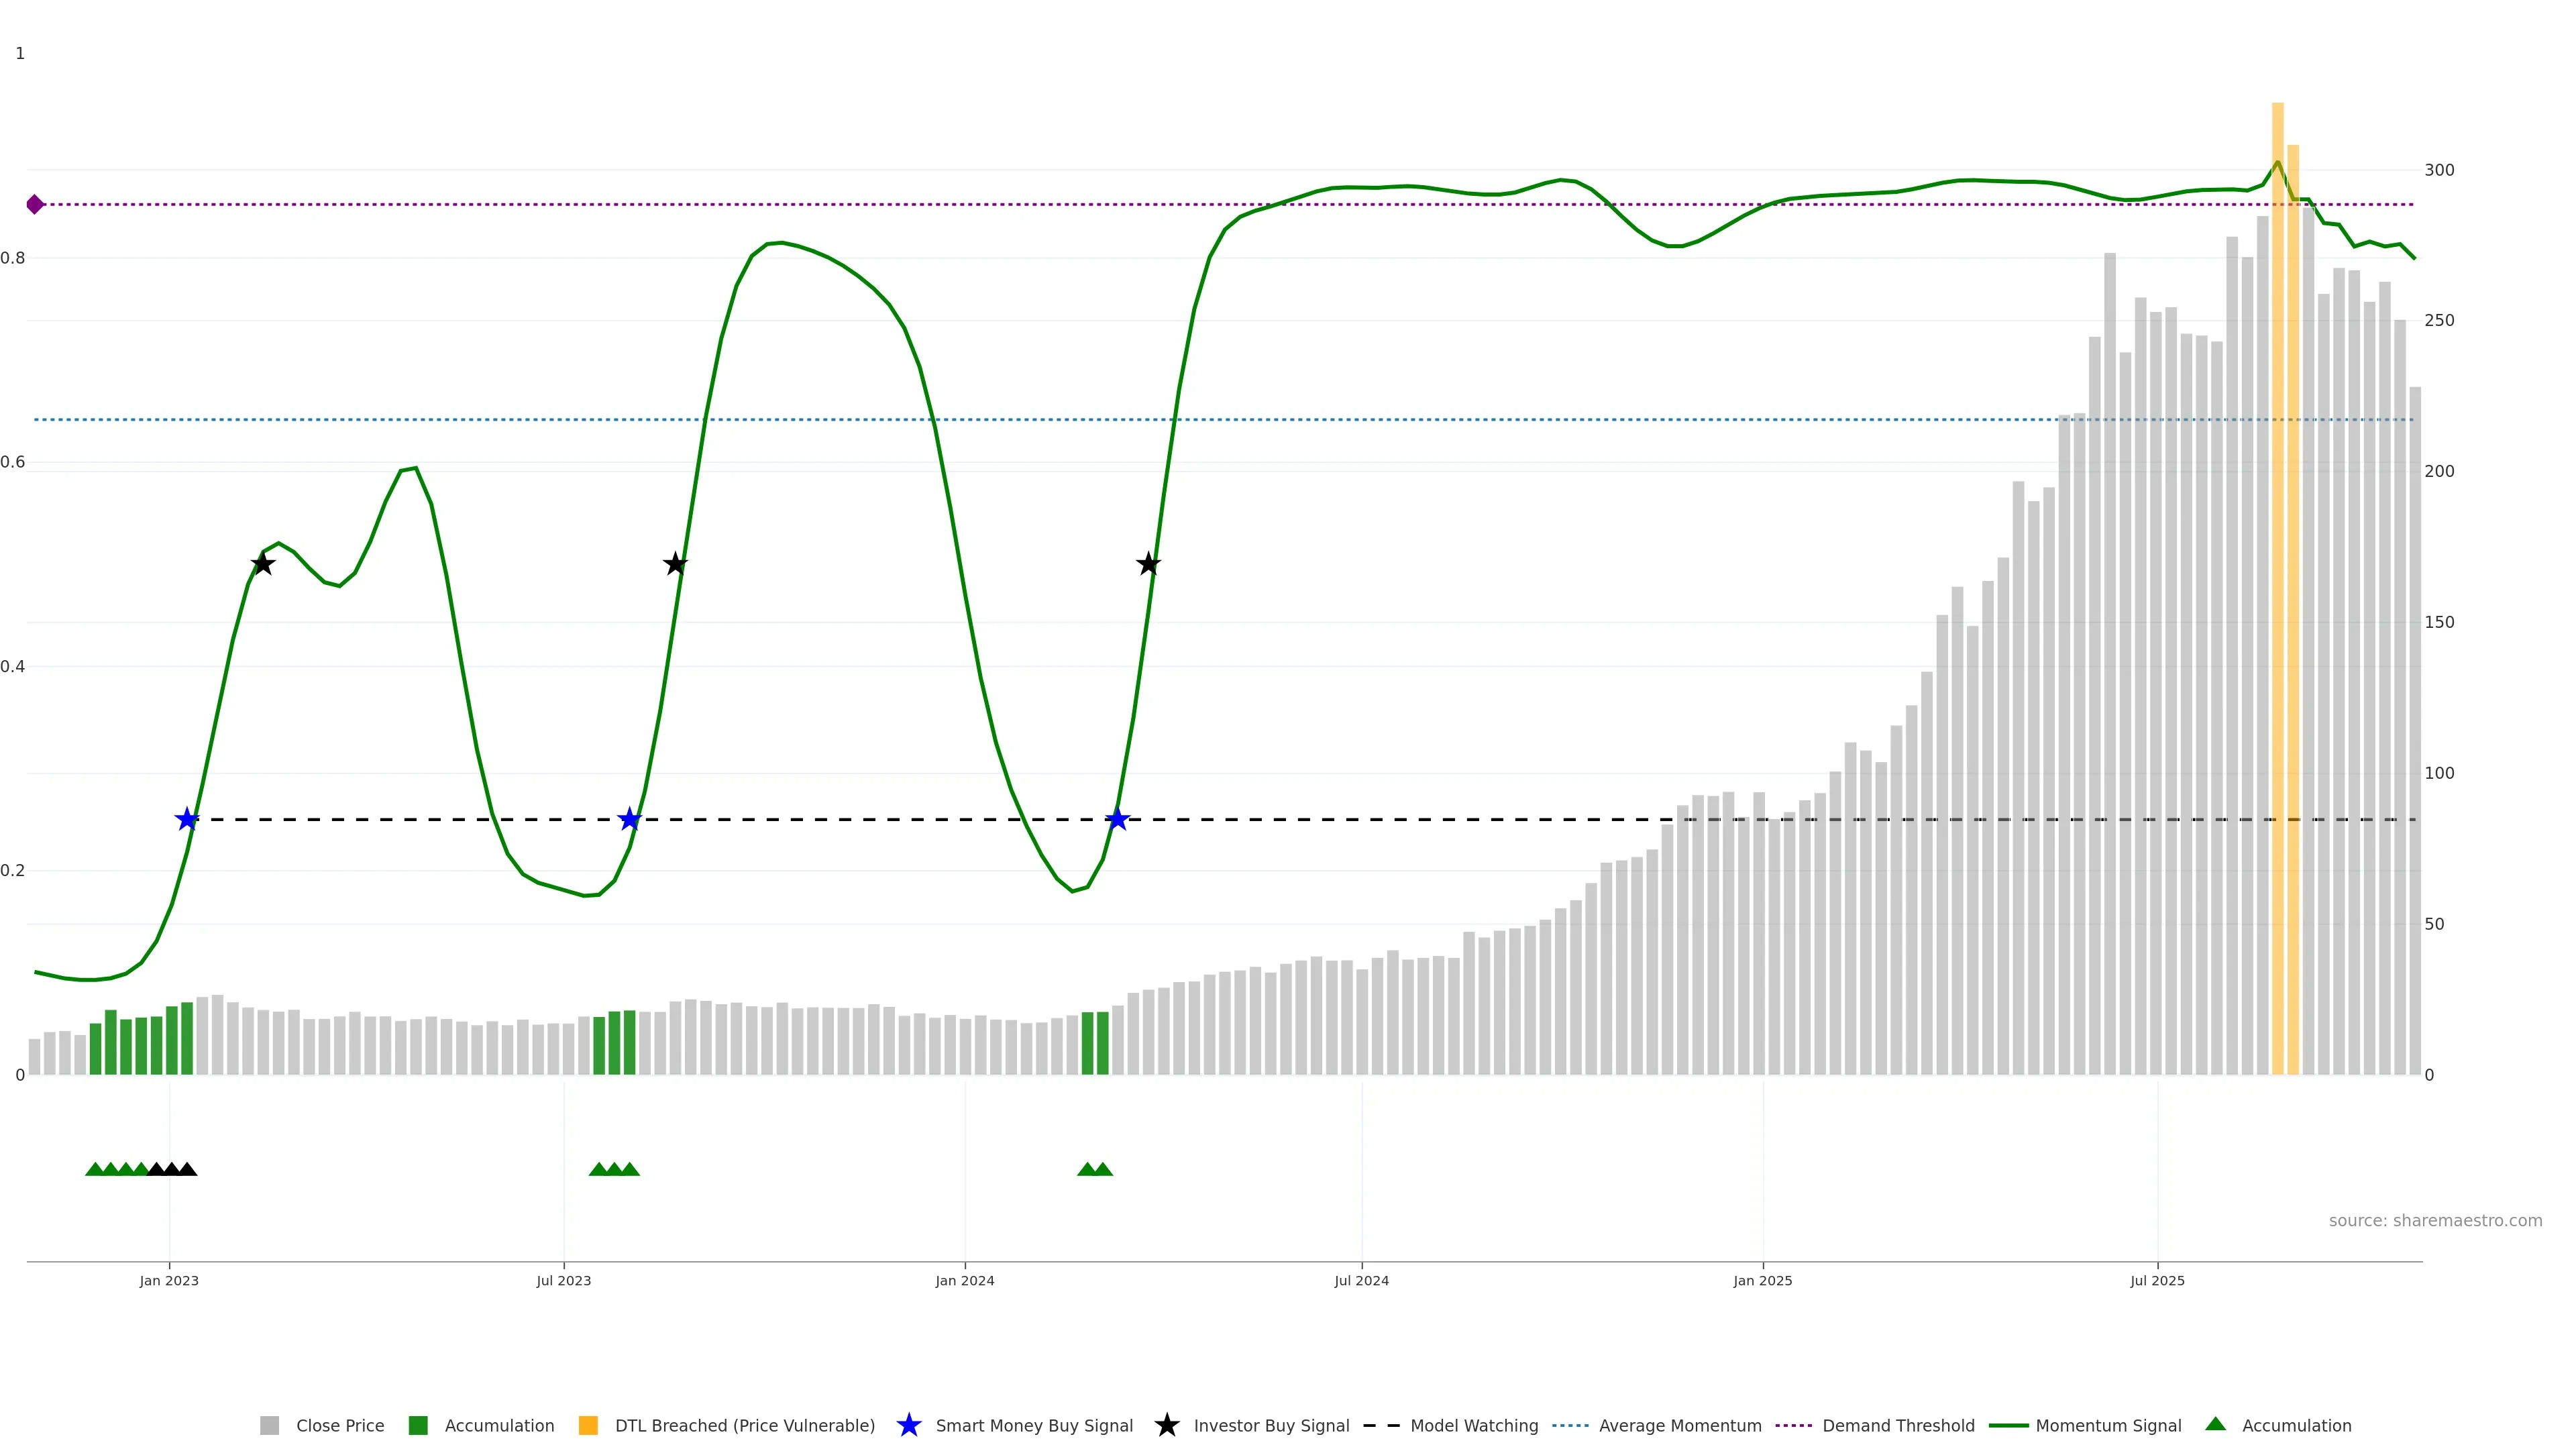Click the green triangle legend icon
This screenshot has height=1449, width=2576.
(x=2216, y=1424)
